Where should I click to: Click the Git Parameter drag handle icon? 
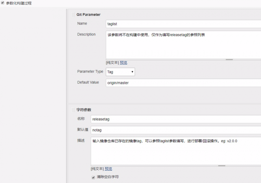point(72,15)
